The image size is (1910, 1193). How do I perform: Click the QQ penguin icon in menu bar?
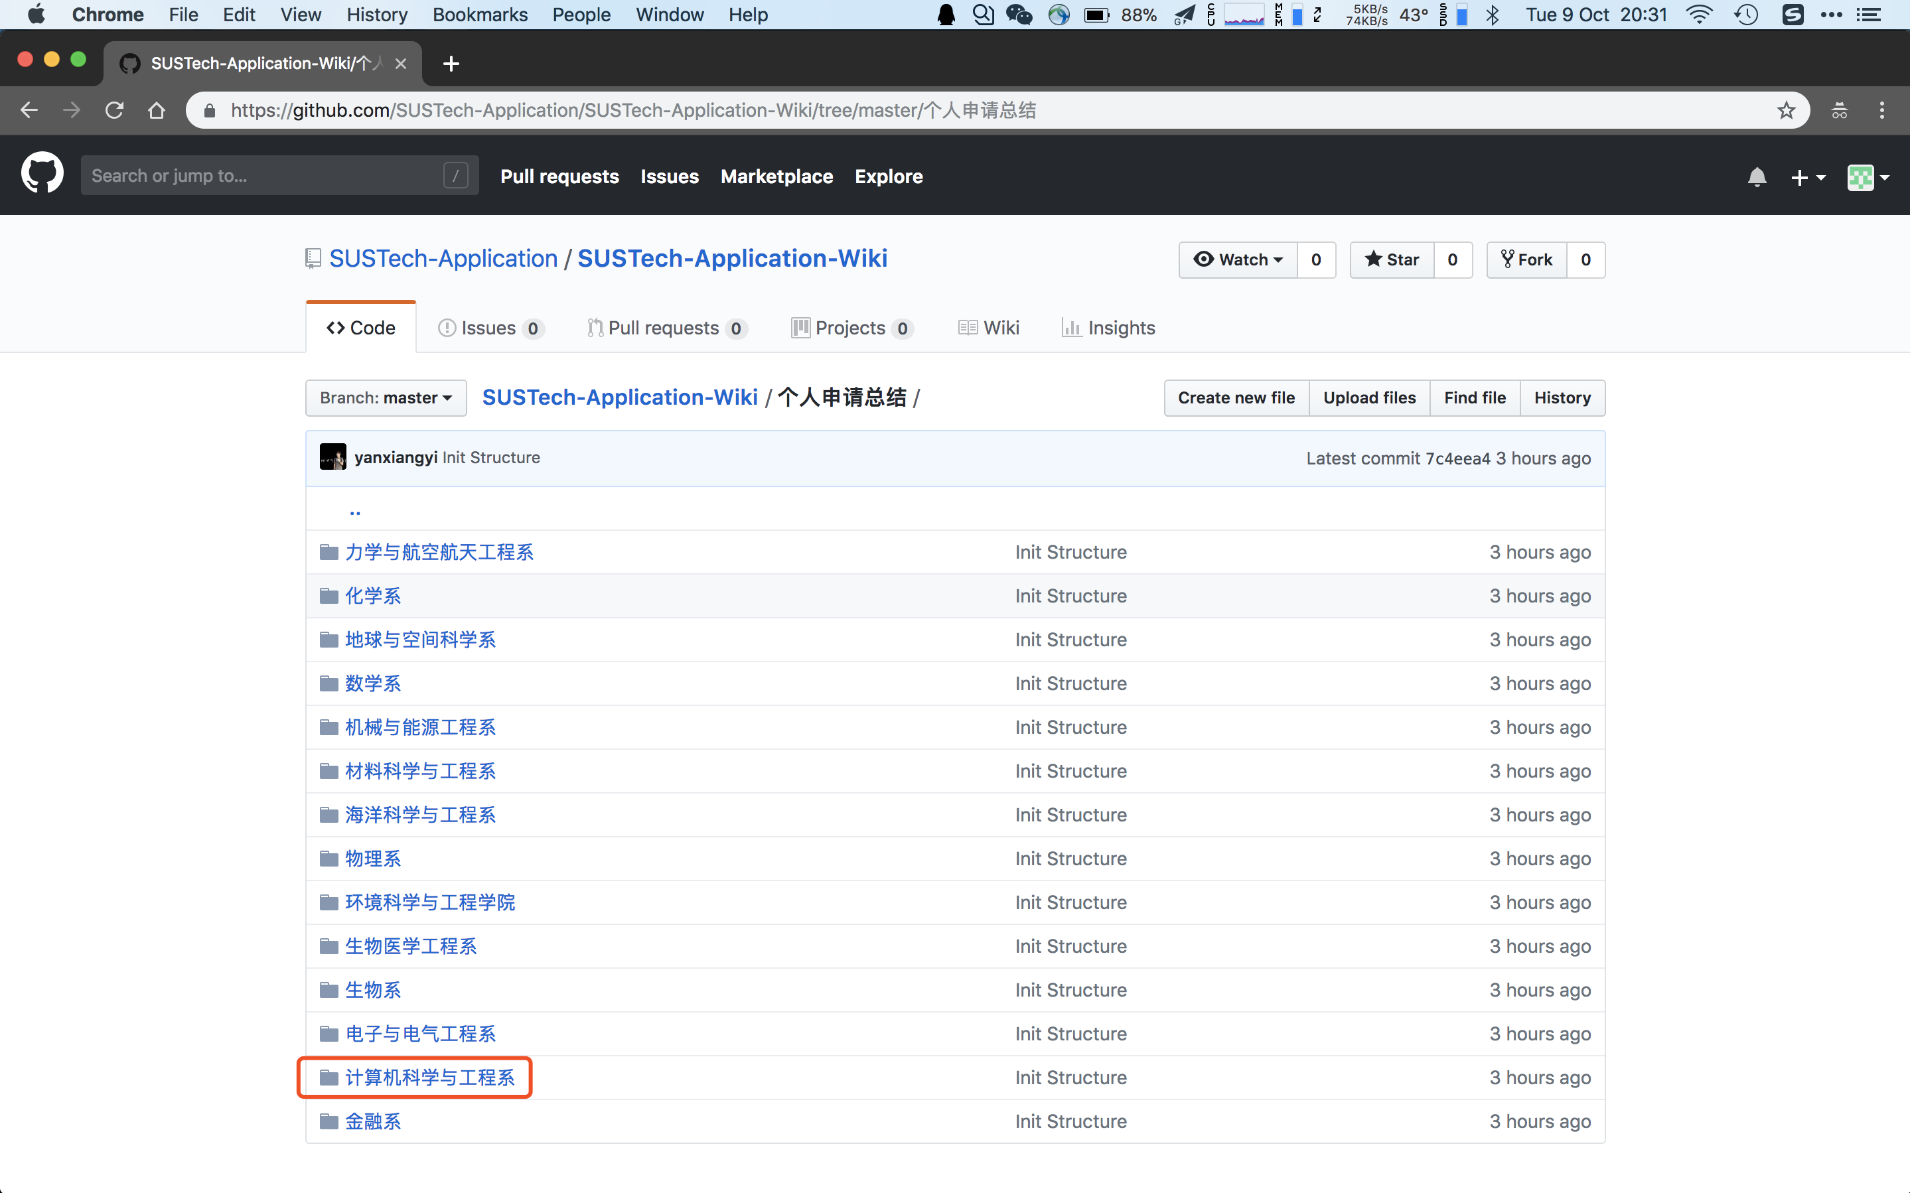[x=946, y=15]
